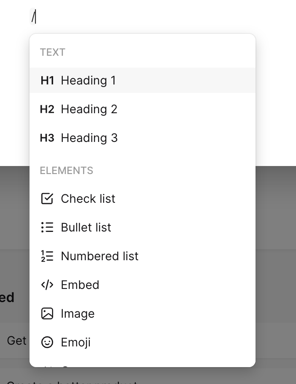The height and width of the screenshot is (384, 296).
Task: Click the Numbered list 1-2 icon
Action: coord(47,256)
